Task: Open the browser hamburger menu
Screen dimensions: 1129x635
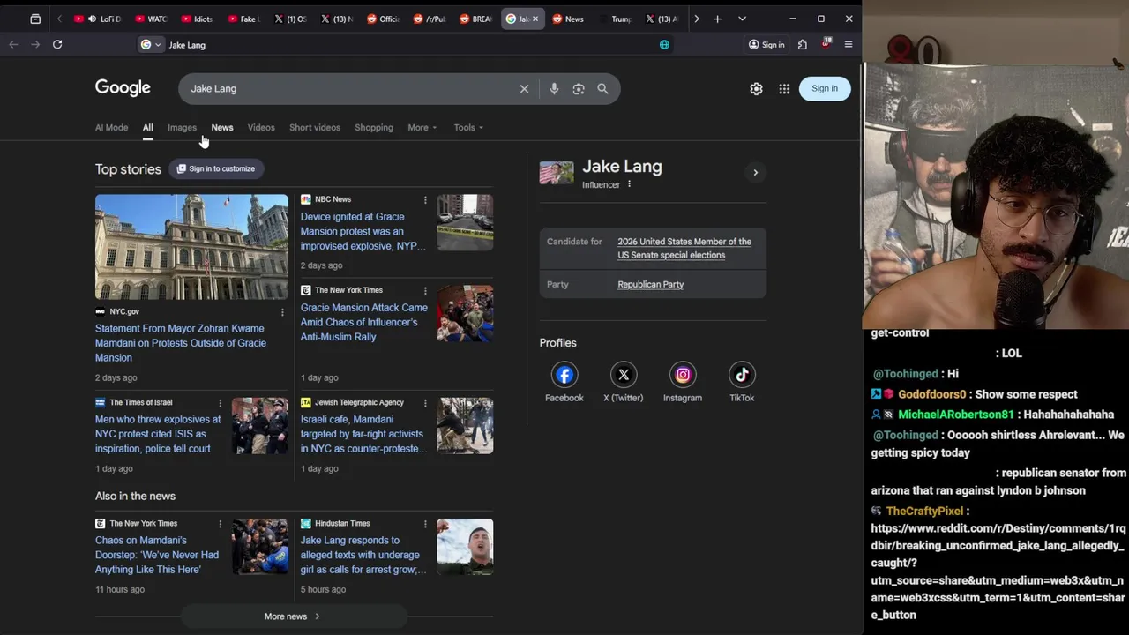Action: tap(849, 44)
